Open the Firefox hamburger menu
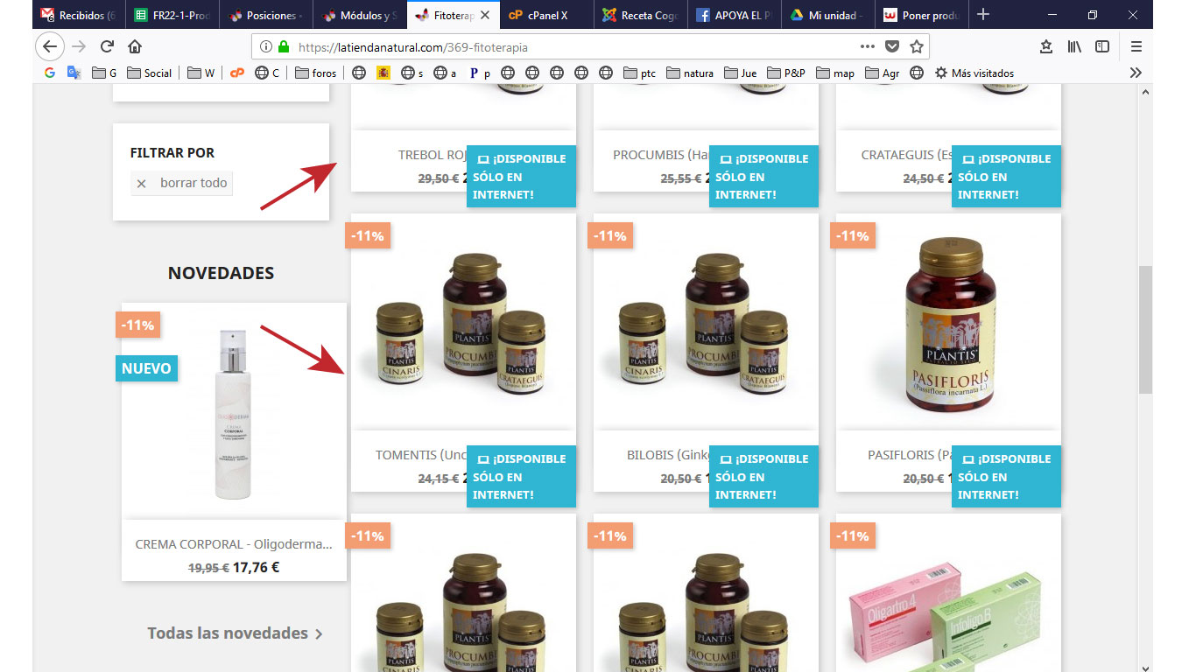Screen dimensions: 1196x672 point(1136,46)
